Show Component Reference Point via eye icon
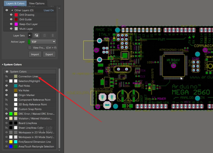Viewport: 213px width, 153px height. coord(6,100)
